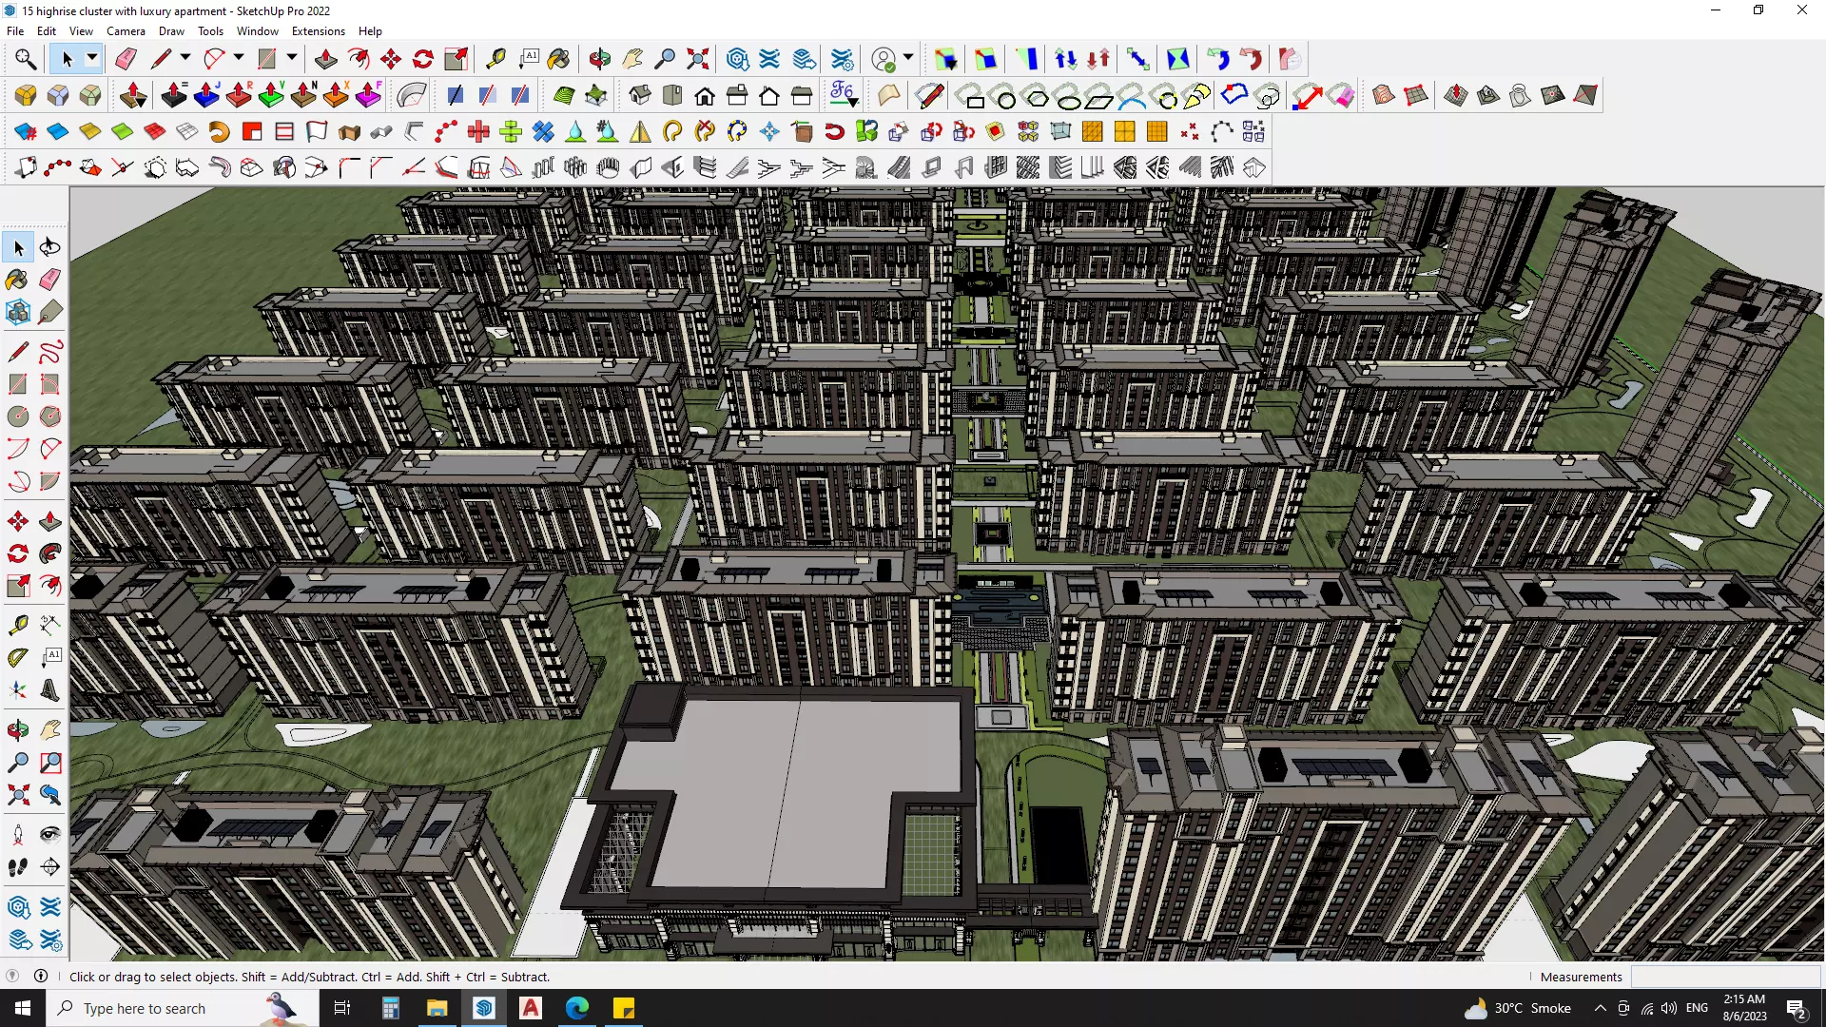Viewport: 1826px width, 1027px height.
Task: Switch to Iso view
Action: (640, 95)
